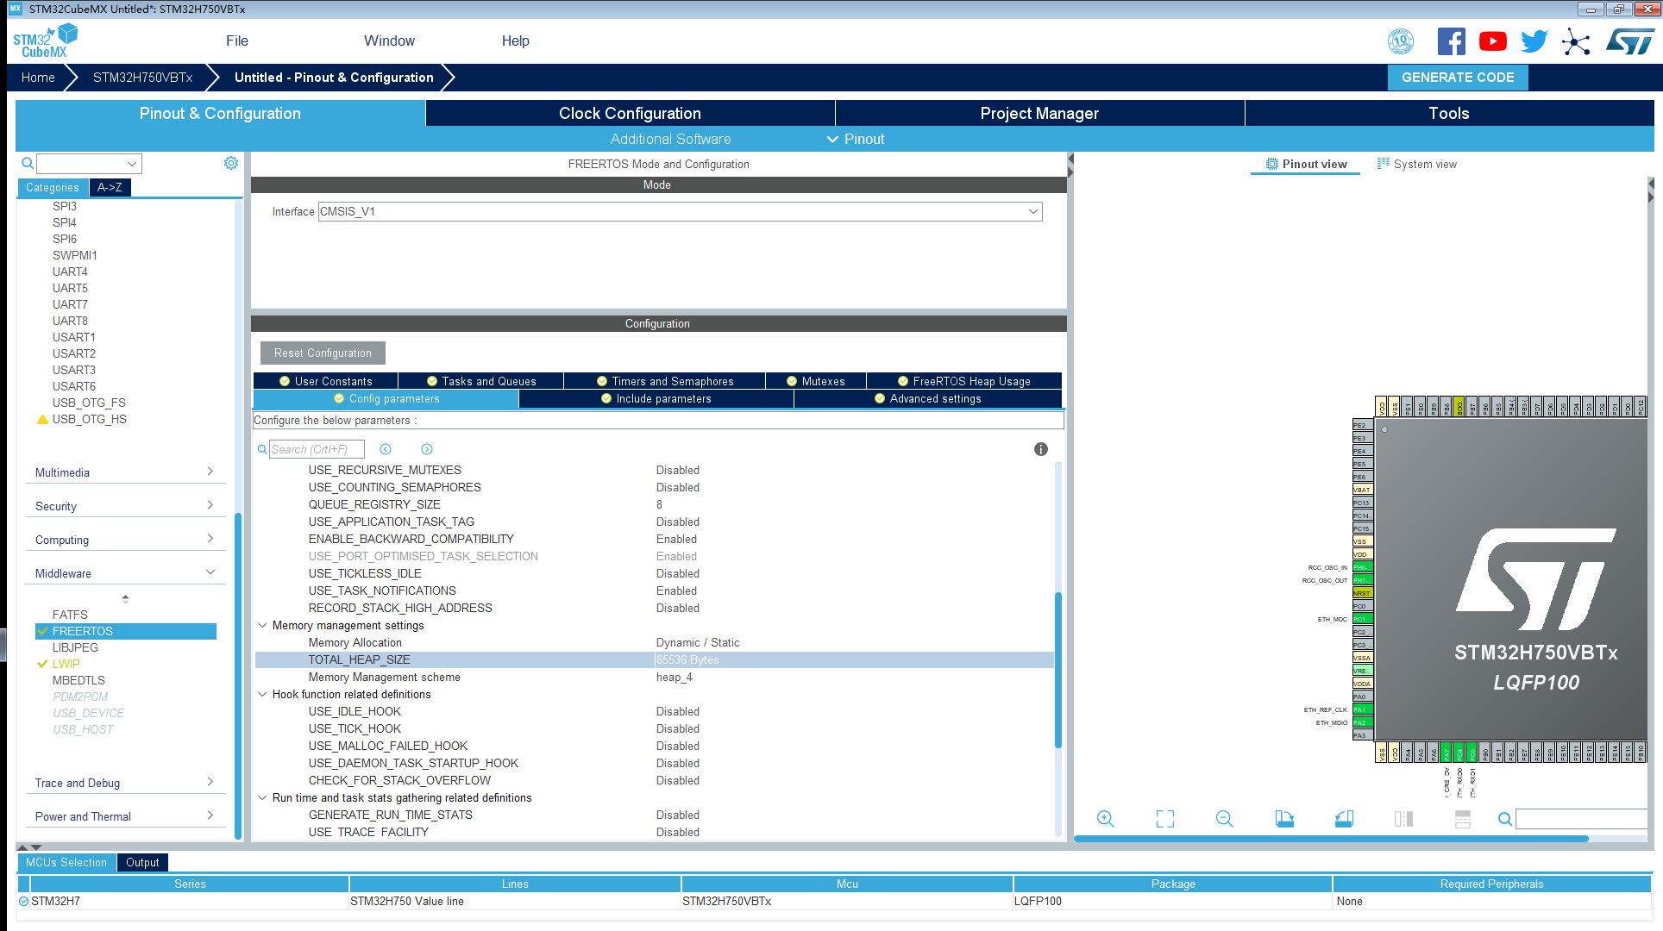Rotate the chip counter-clockwise
1663x931 pixels.
pyautogui.click(x=1344, y=819)
